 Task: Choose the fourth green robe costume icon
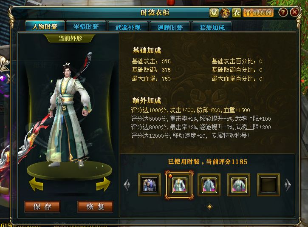coord(239,185)
